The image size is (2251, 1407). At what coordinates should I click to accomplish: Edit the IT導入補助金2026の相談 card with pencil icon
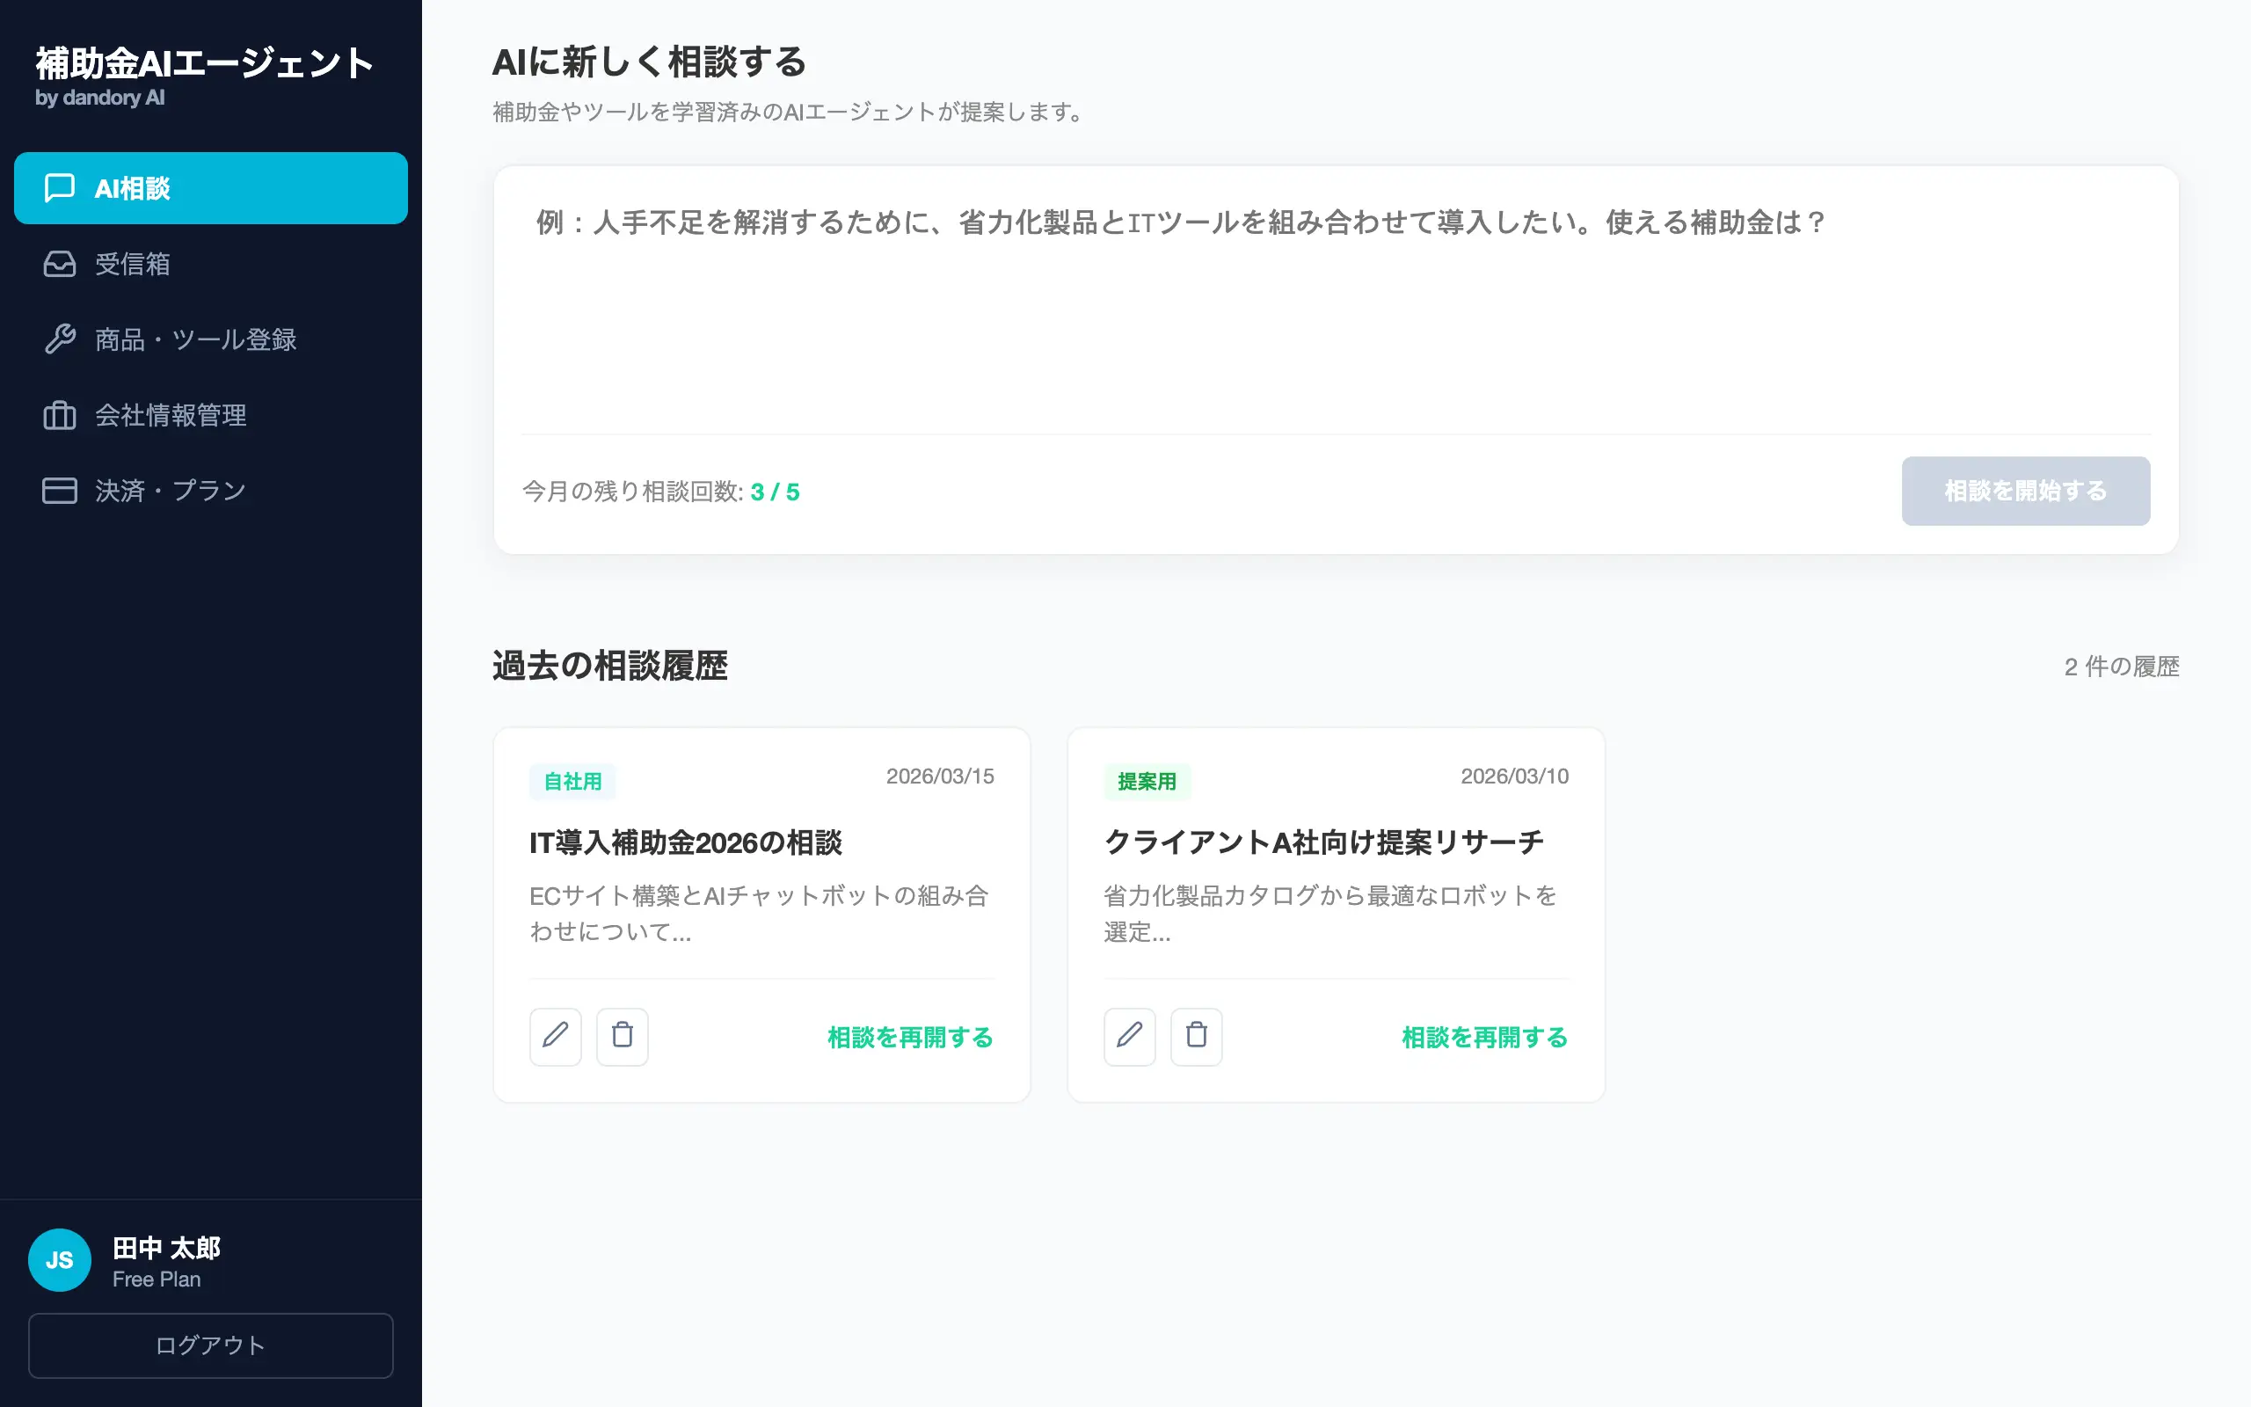tap(556, 1036)
